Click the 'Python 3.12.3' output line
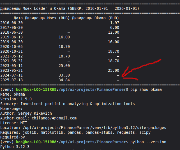This screenshot has width=180, height=150. tap(15, 147)
